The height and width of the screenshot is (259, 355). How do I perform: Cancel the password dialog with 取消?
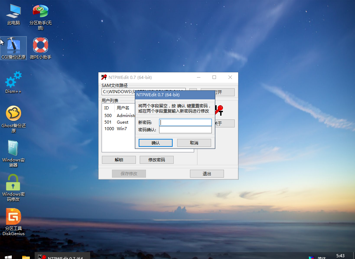pos(194,143)
